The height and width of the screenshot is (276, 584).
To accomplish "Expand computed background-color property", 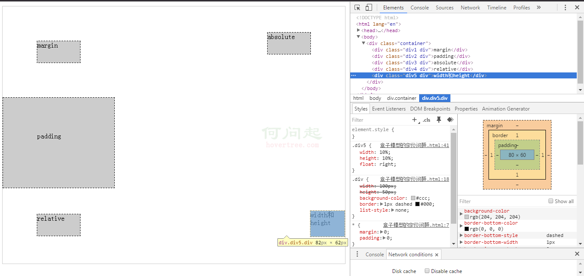I will pos(461,213).
